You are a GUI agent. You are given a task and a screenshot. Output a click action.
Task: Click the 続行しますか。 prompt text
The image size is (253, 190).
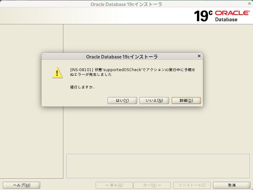click(83, 87)
